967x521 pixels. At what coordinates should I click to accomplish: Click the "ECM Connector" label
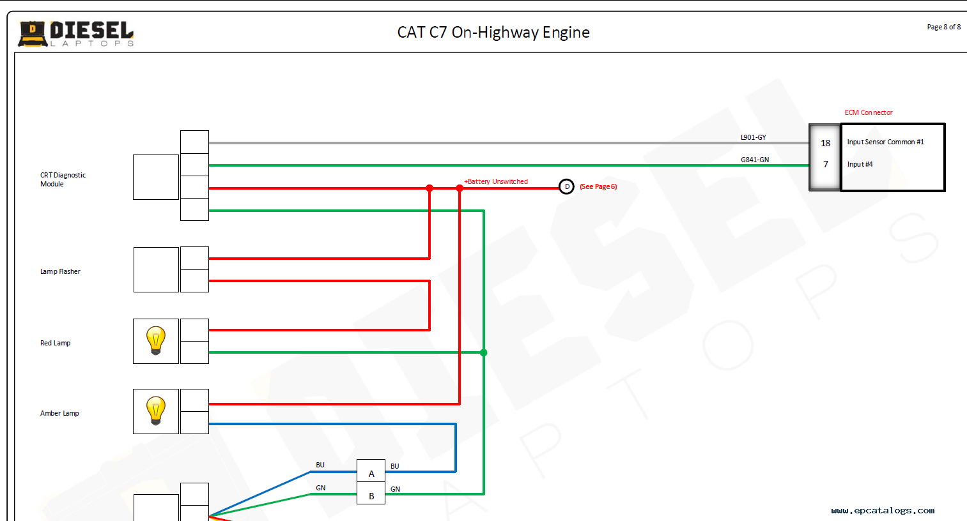tap(869, 112)
